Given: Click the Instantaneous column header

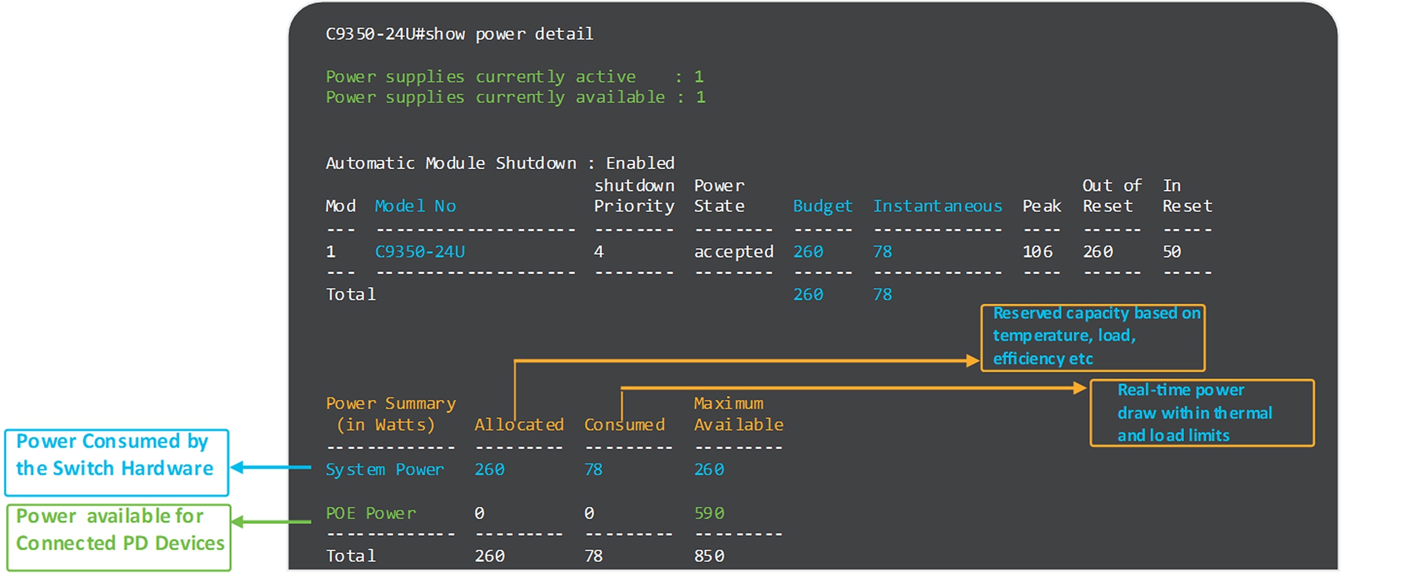Looking at the screenshot, I should coord(937,206).
